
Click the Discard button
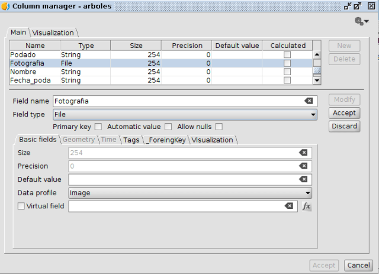click(x=344, y=126)
